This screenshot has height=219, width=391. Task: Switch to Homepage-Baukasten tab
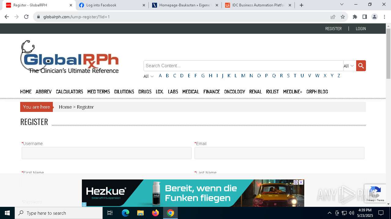[185, 5]
